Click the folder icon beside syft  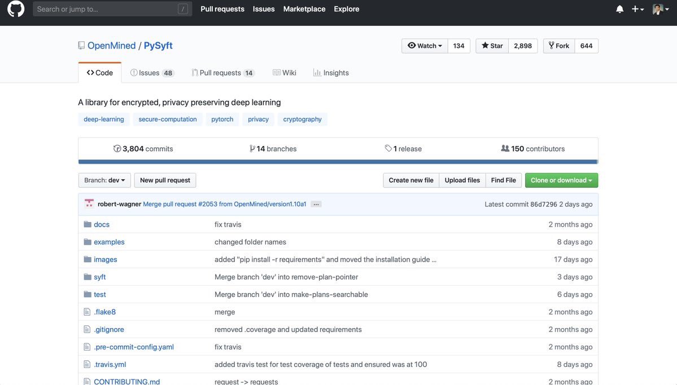click(x=87, y=277)
